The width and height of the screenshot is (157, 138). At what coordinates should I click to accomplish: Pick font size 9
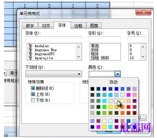point(131,54)
